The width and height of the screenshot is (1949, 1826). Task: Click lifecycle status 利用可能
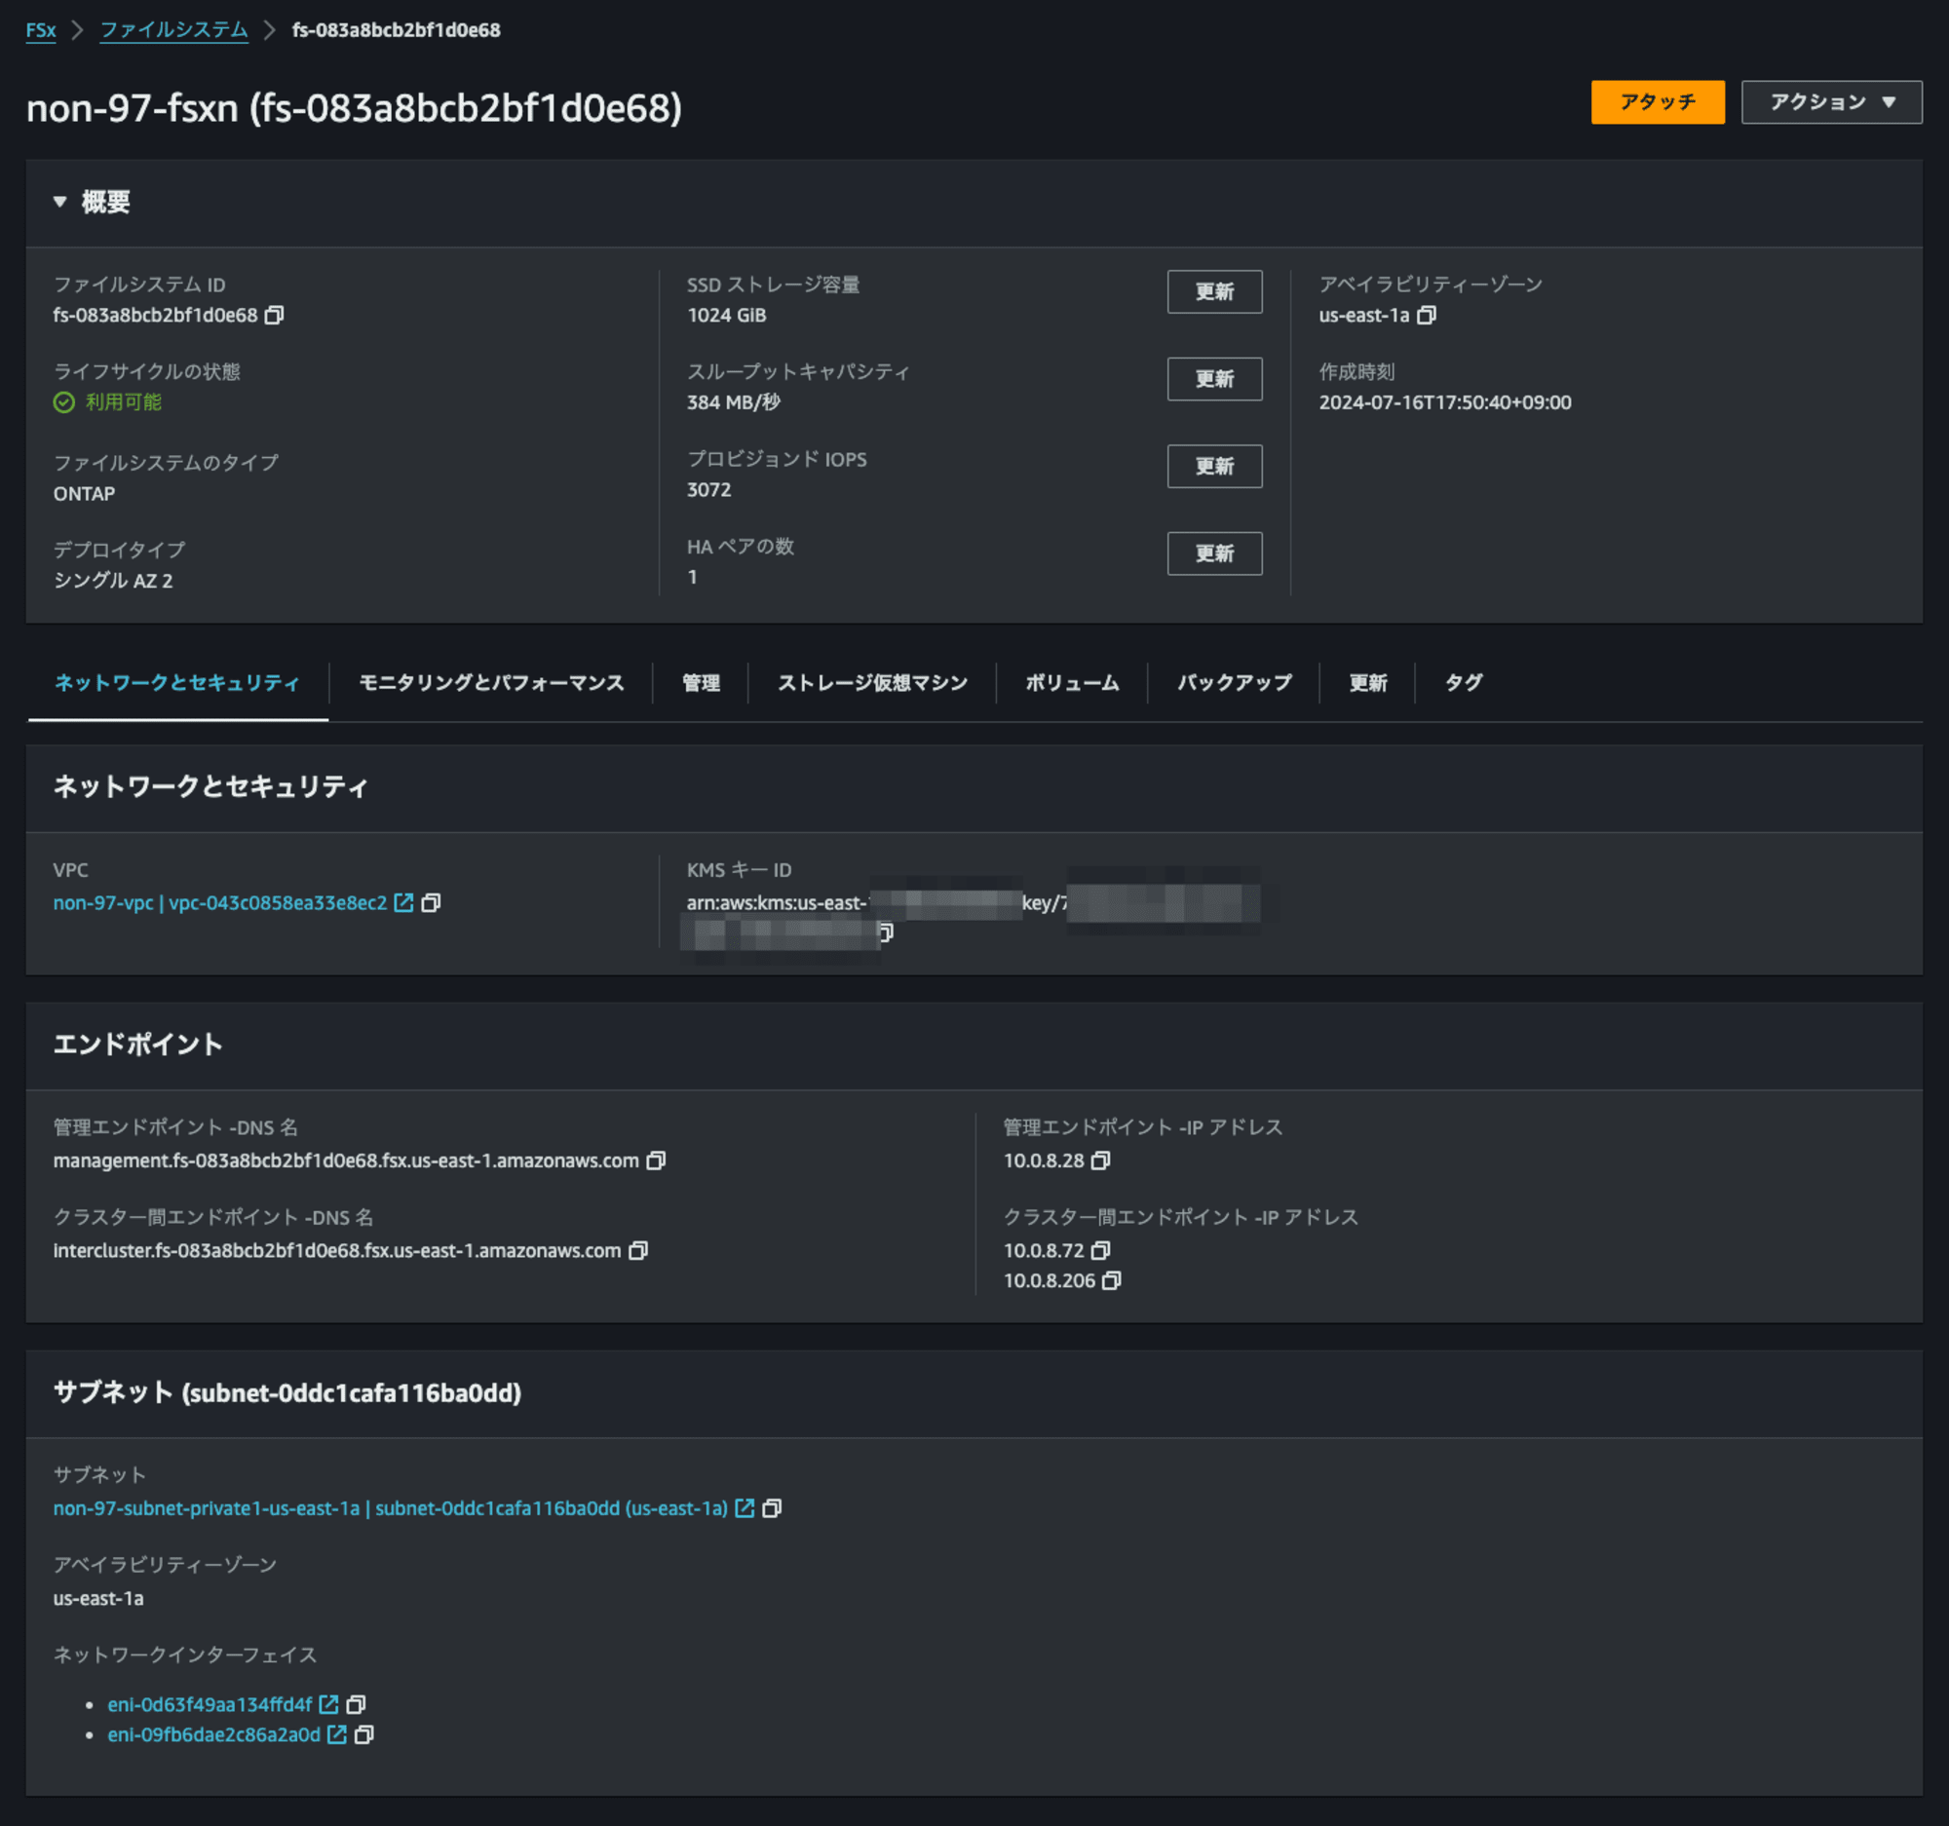[107, 401]
